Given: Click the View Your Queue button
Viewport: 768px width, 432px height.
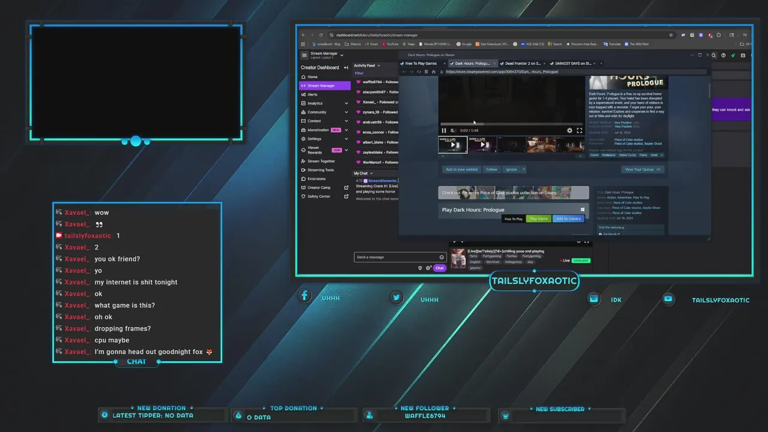Looking at the screenshot, I should click(643, 169).
